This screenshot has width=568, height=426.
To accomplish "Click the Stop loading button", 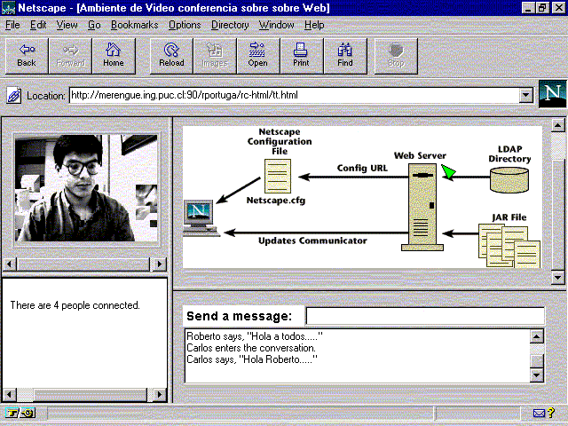I will tap(396, 56).
